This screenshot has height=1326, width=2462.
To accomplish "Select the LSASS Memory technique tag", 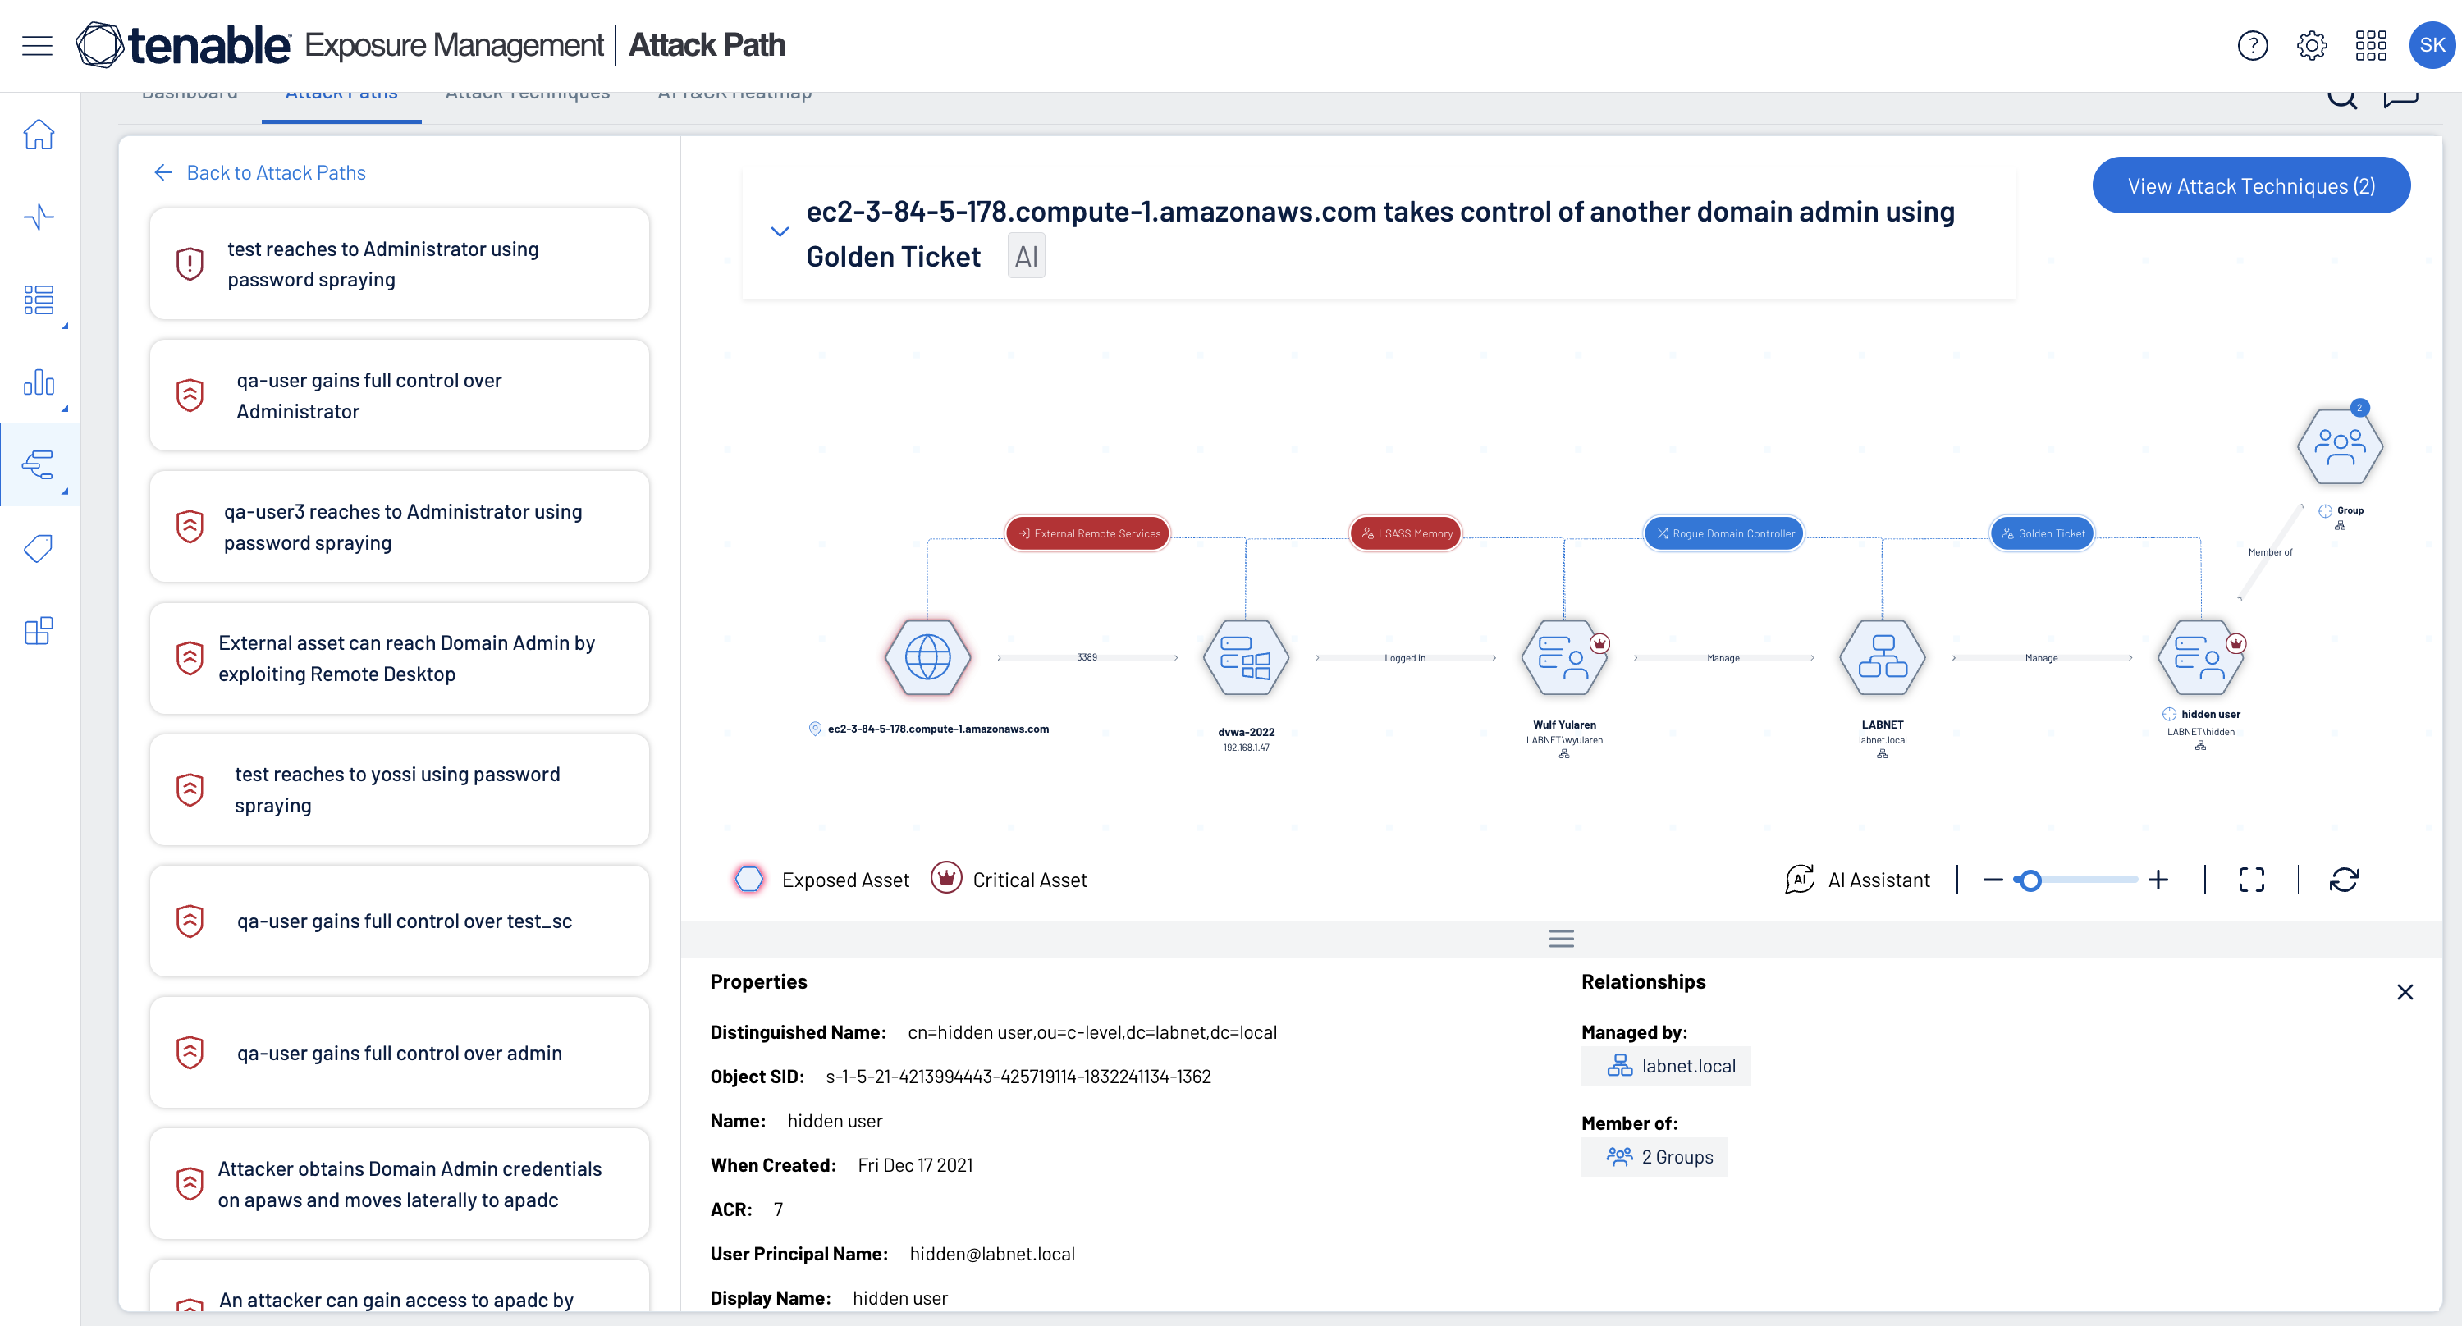I will (1406, 533).
